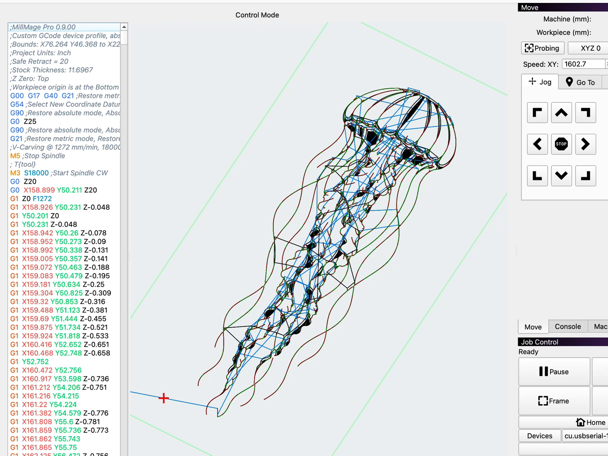Hit the STOP jog button

[562, 144]
